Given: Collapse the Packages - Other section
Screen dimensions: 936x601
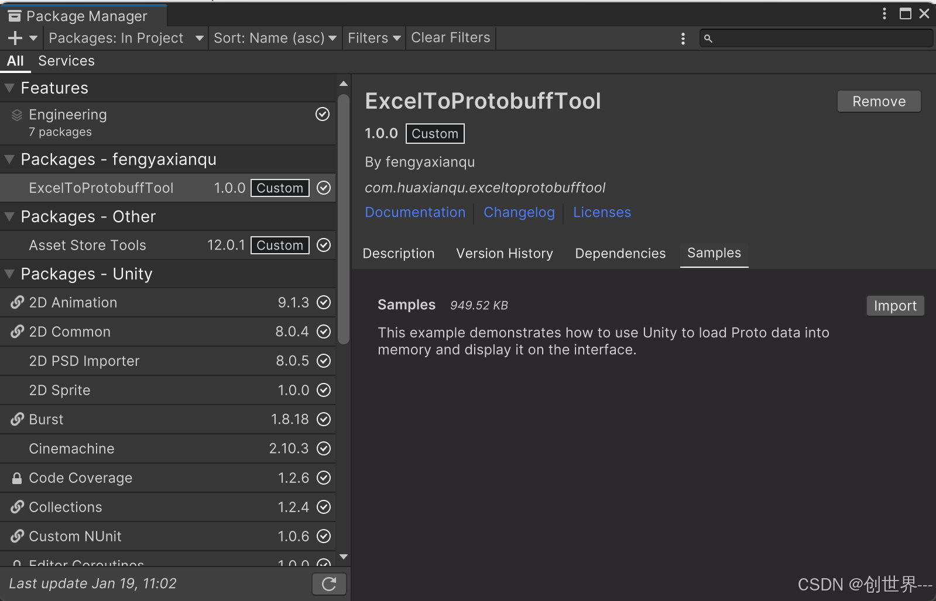Looking at the screenshot, I should pyautogui.click(x=9, y=217).
